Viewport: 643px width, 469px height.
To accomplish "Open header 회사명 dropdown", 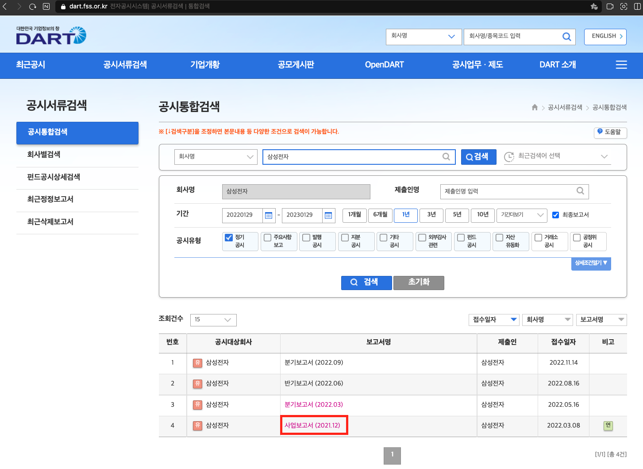I will (424, 37).
